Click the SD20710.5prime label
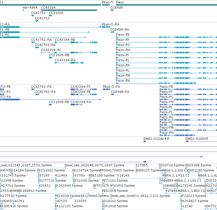This screenshot has height=210, width=217. [172, 165]
